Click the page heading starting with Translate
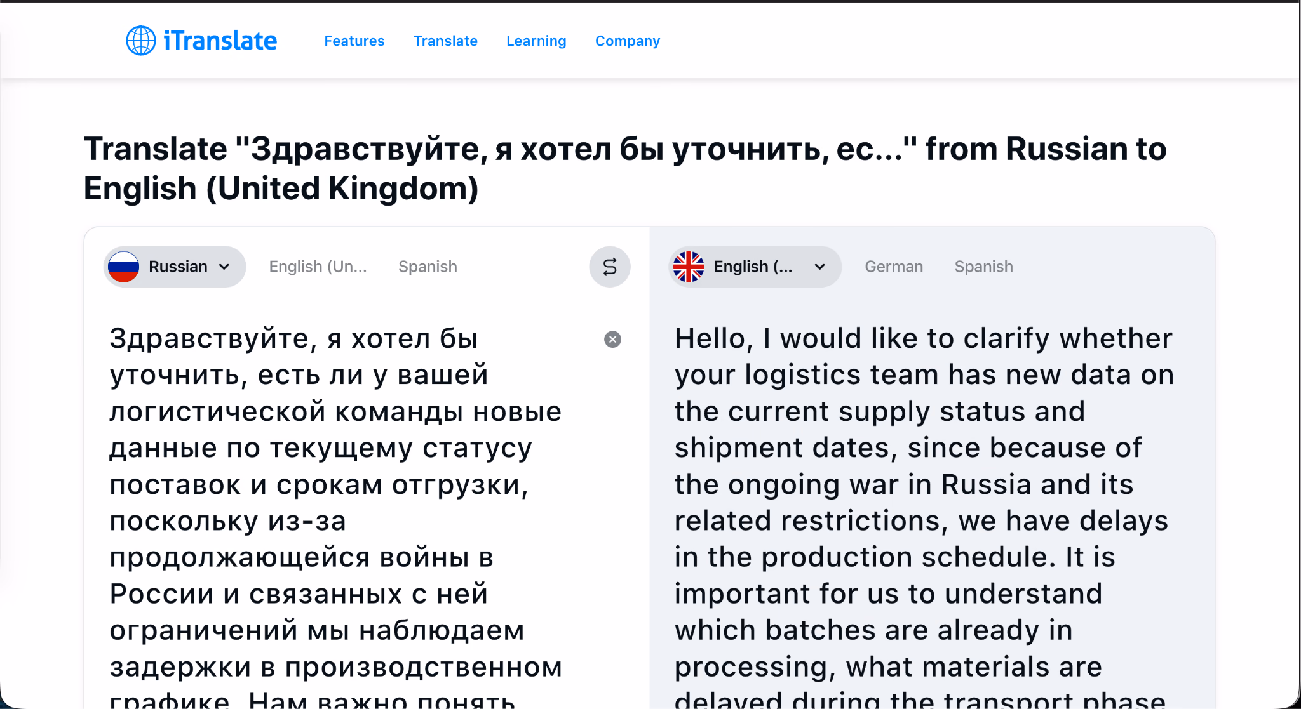The width and height of the screenshot is (1301, 709). coord(625,168)
